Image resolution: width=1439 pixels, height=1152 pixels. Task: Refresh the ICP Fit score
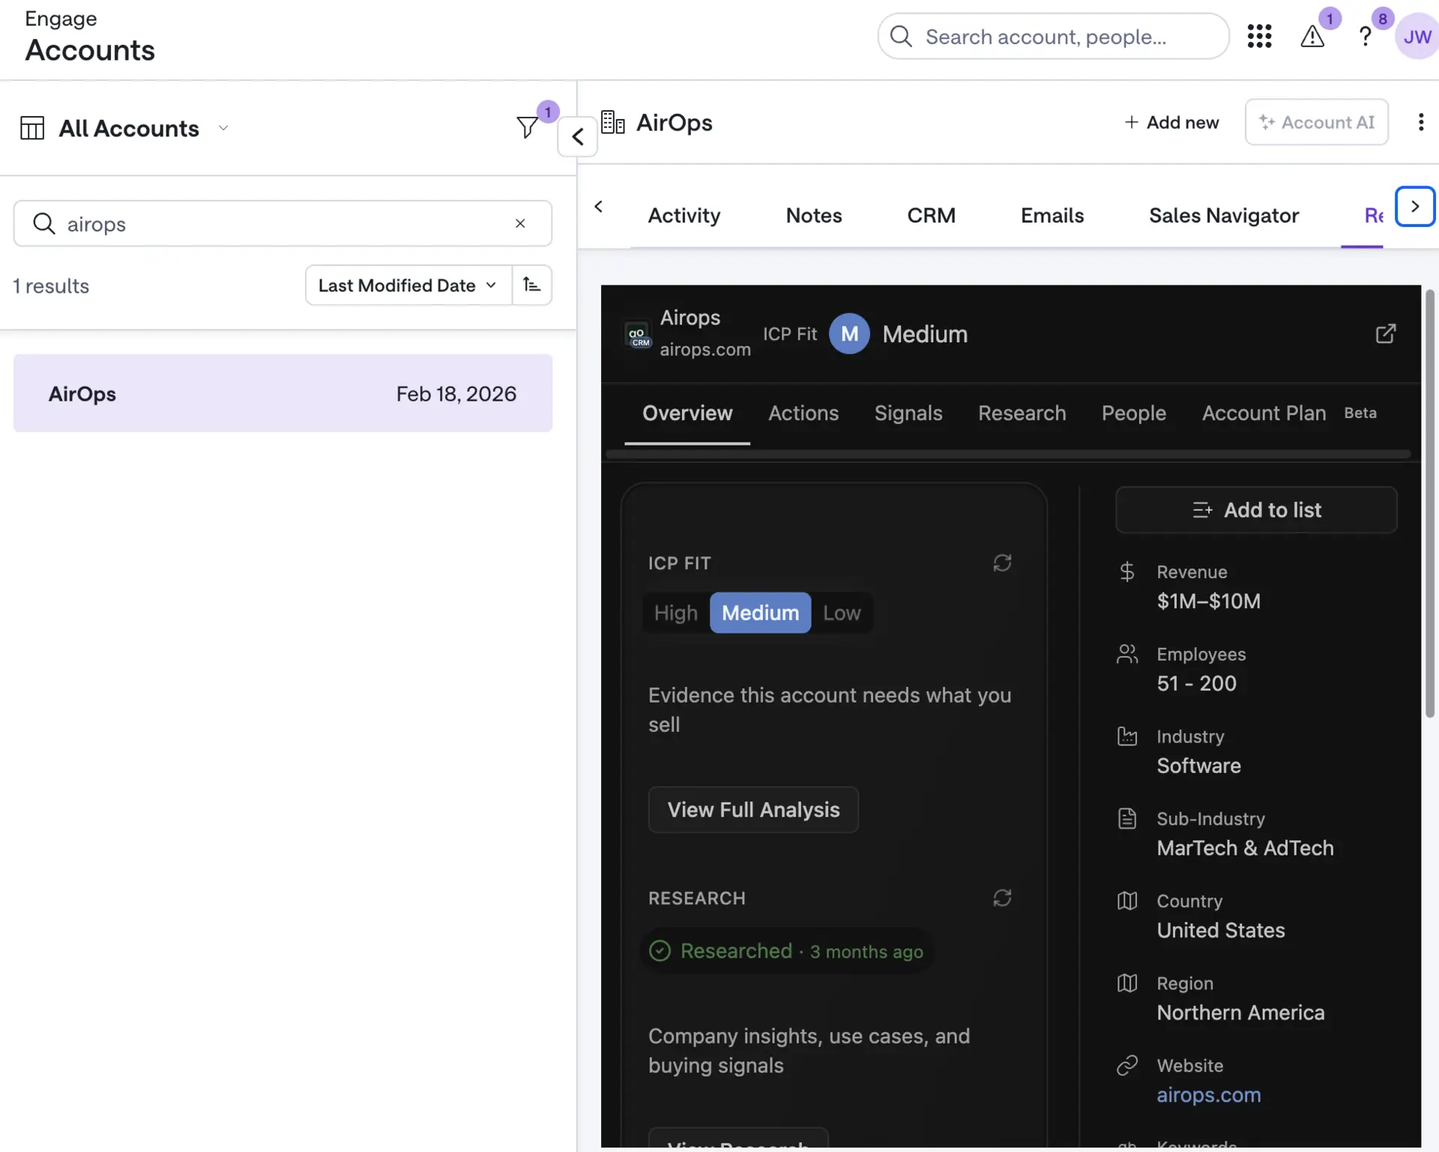(x=1002, y=563)
